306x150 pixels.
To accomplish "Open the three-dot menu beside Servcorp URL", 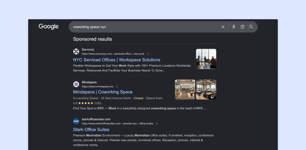I will pos(148,54).
